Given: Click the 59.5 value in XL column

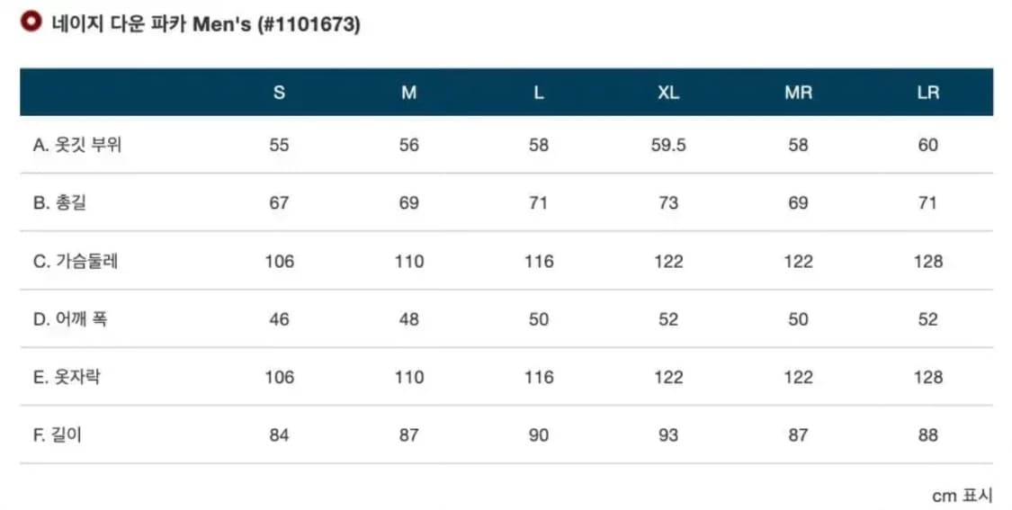Looking at the screenshot, I should pyautogui.click(x=667, y=145).
